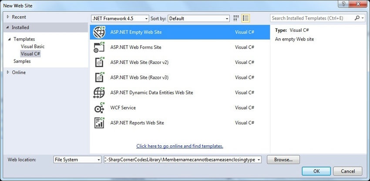The image size is (370, 181).
Task: Select ASP.NET Dynamic Data Entities Web Site row
Action: (x=180, y=93)
